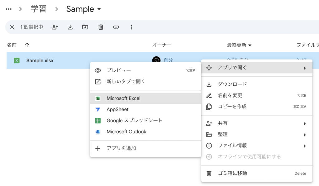319x186 pixels.
Task: Expand the ファイル情報 submenu arrow
Action: 305,146
